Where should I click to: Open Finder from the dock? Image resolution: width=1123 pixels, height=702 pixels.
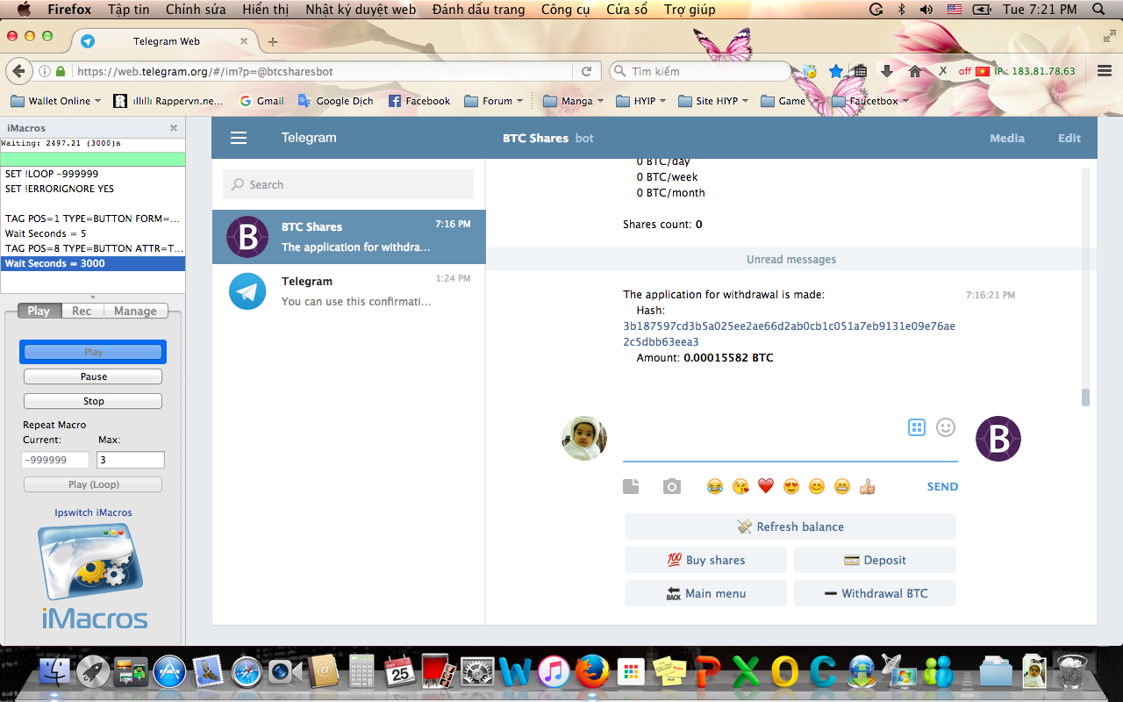click(x=55, y=672)
